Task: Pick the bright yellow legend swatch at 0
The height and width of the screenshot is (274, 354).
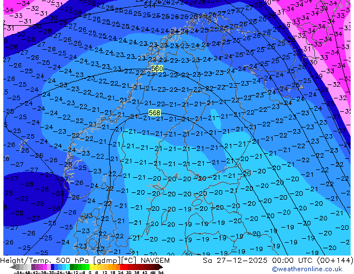Action: click(x=91, y=267)
